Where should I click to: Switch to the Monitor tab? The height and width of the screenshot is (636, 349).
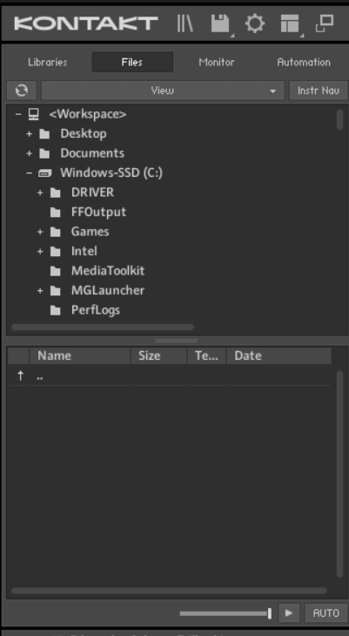217,62
